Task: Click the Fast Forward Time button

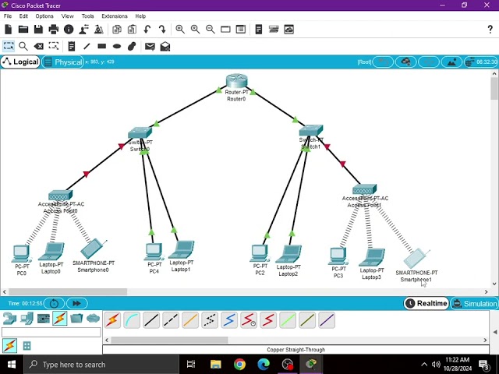Action: [76, 303]
